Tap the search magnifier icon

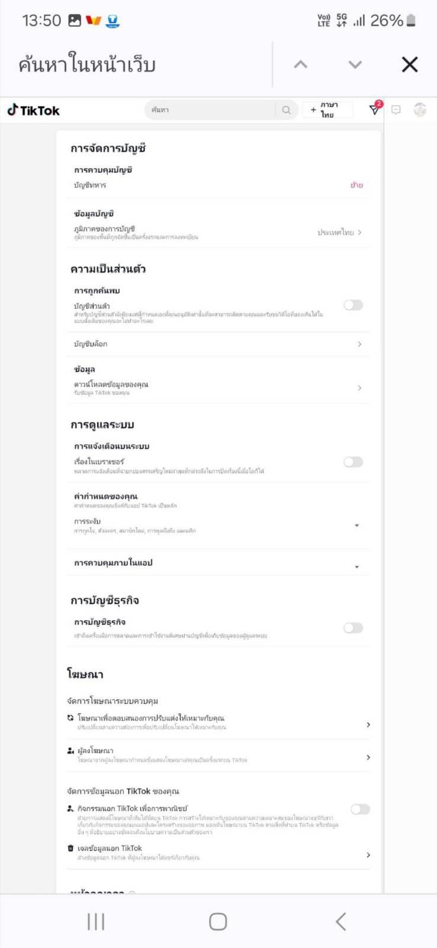coord(286,110)
